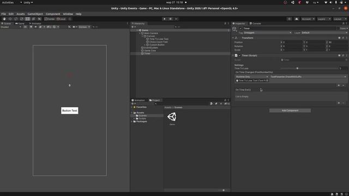
Task: Open the Edit menu
Action: click(x=11, y=14)
